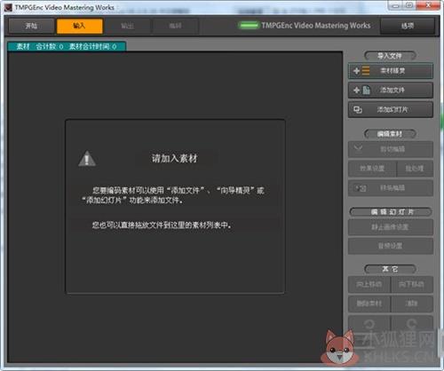The image size is (444, 371).
Task: Click the 清除 clear button
Action: click(412, 304)
